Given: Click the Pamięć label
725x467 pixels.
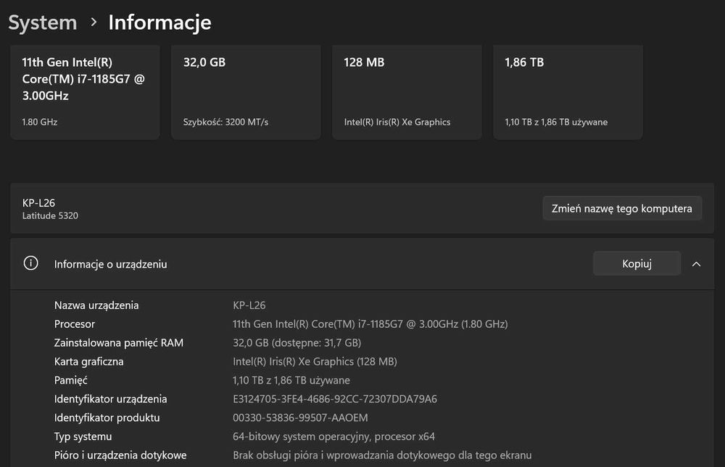Looking at the screenshot, I should 71,380.
